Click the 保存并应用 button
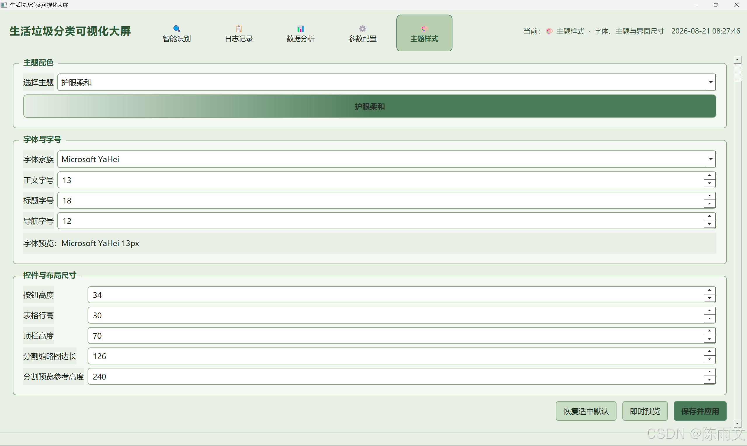This screenshot has width=747, height=446. [x=700, y=411]
